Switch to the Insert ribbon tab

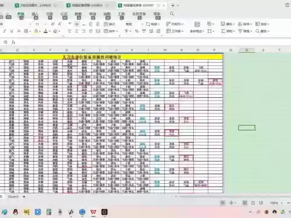point(35,16)
